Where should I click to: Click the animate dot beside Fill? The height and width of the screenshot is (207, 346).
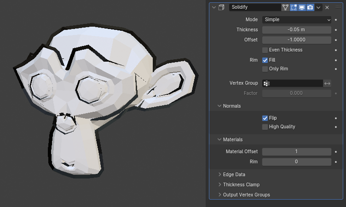coord(336,60)
